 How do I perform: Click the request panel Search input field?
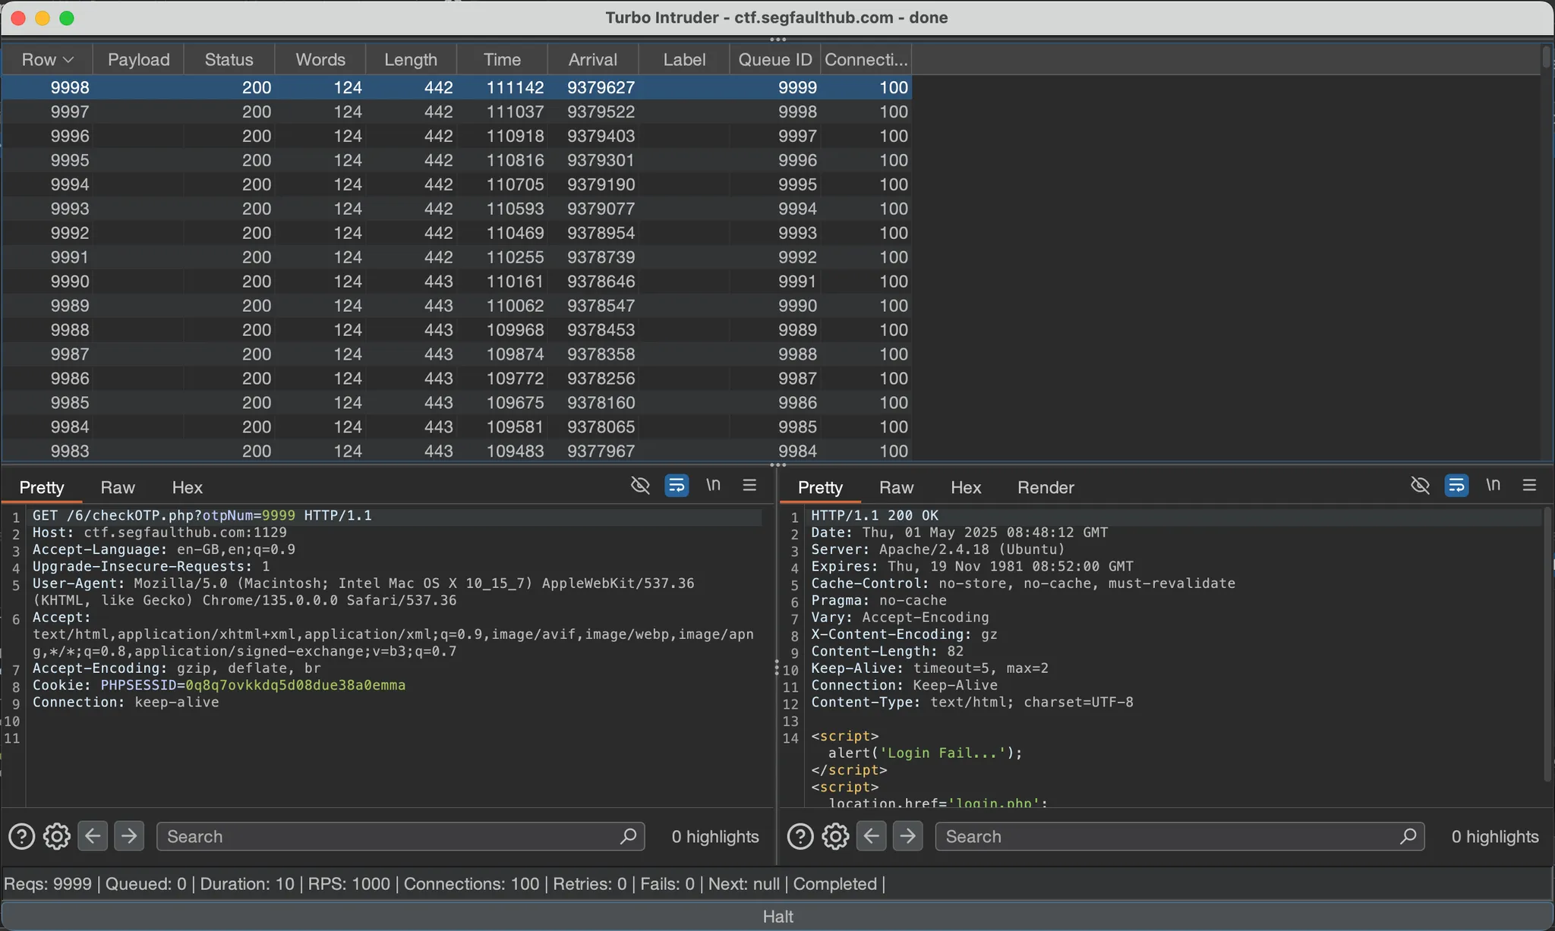pyautogui.click(x=387, y=836)
